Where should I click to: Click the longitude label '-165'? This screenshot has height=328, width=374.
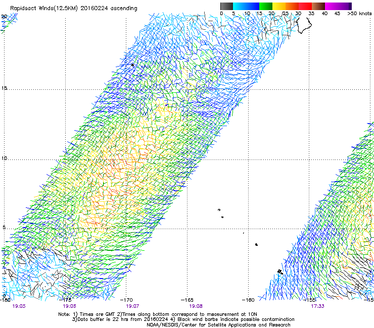[187, 300]
